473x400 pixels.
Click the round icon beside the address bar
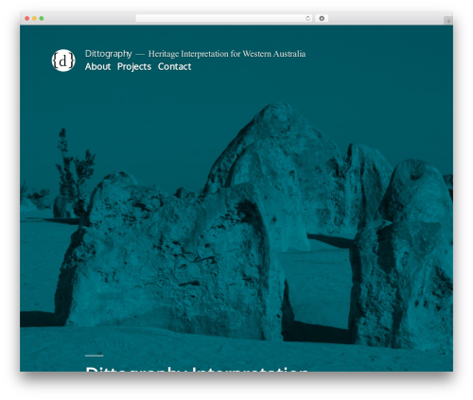[x=322, y=18]
